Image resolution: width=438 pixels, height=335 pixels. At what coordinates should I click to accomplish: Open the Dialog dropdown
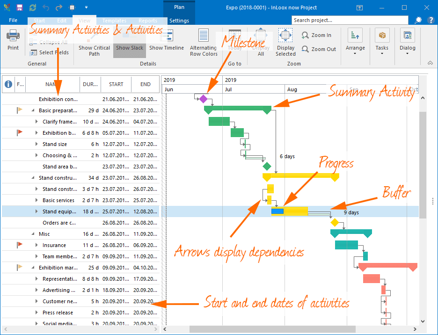coord(407,42)
